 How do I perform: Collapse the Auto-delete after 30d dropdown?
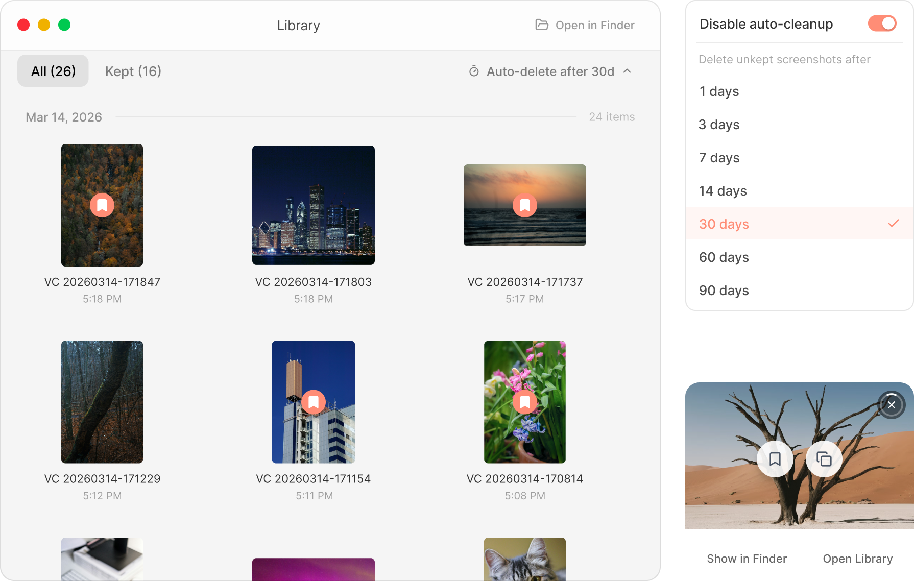click(x=628, y=71)
